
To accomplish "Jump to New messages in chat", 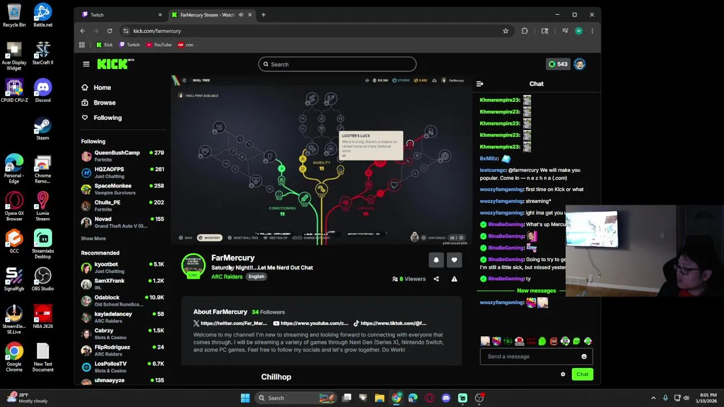I will pyautogui.click(x=536, y=291).
